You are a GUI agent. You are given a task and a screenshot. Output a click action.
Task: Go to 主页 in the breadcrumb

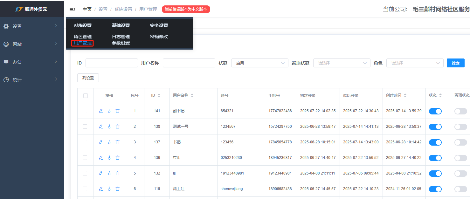click(87, 9)
